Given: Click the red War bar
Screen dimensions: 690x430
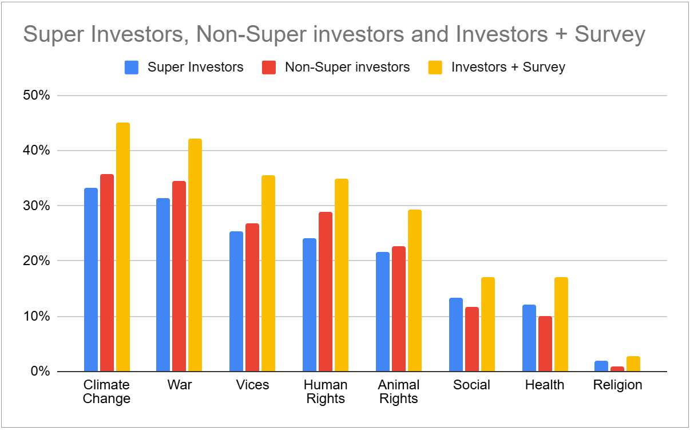Looking at the screenshot, I should coord(179,276).
